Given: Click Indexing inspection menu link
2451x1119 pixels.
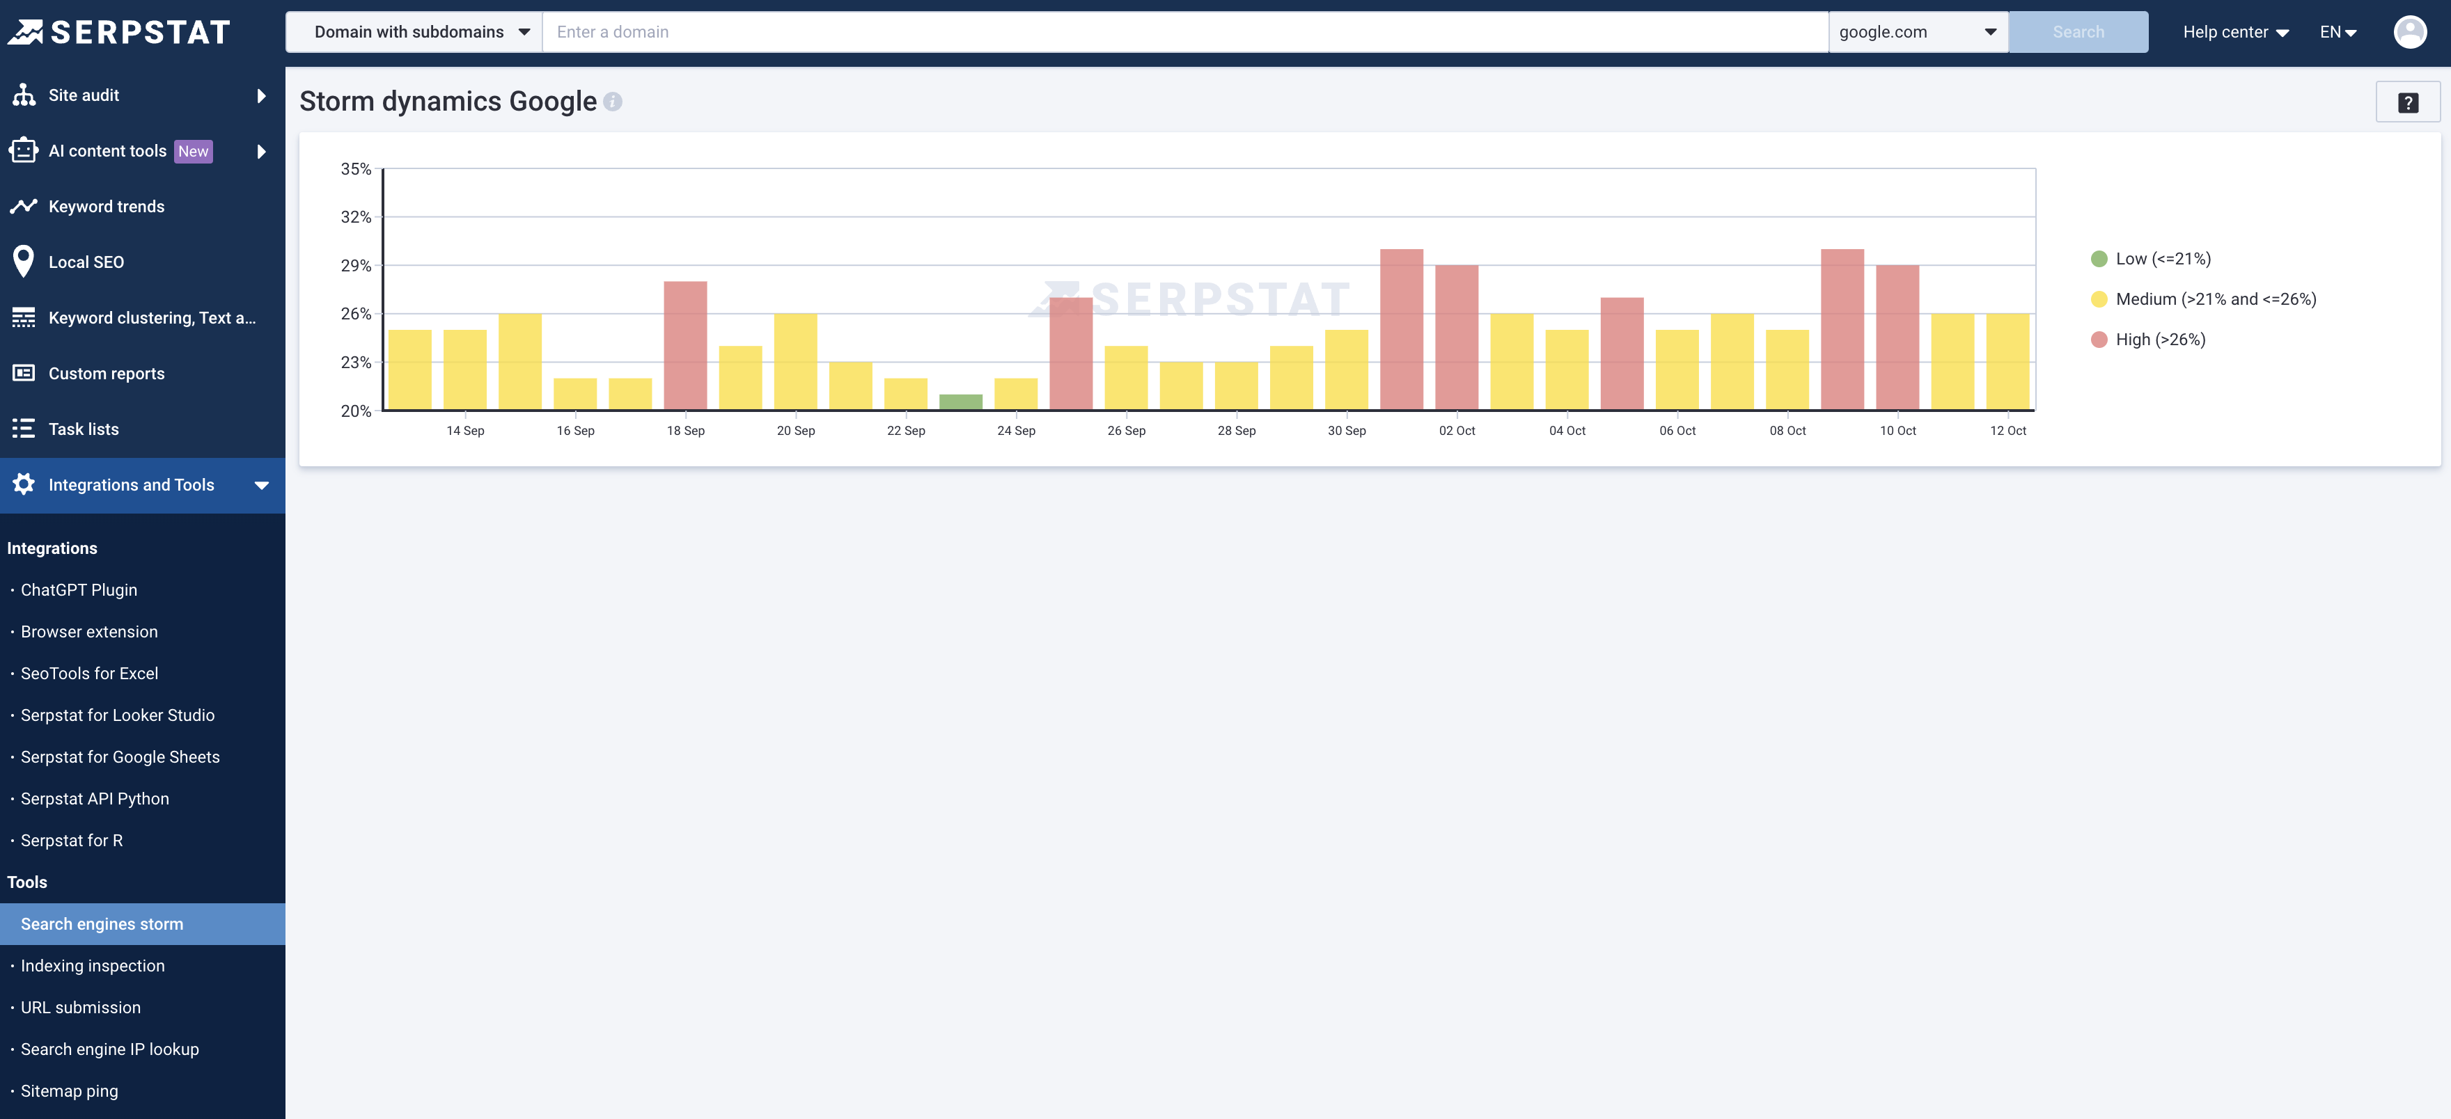Looking at the screenshot, I should click(92, 965).
